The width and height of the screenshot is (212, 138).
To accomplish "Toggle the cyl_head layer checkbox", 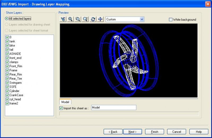I will [x=7, y=99].
